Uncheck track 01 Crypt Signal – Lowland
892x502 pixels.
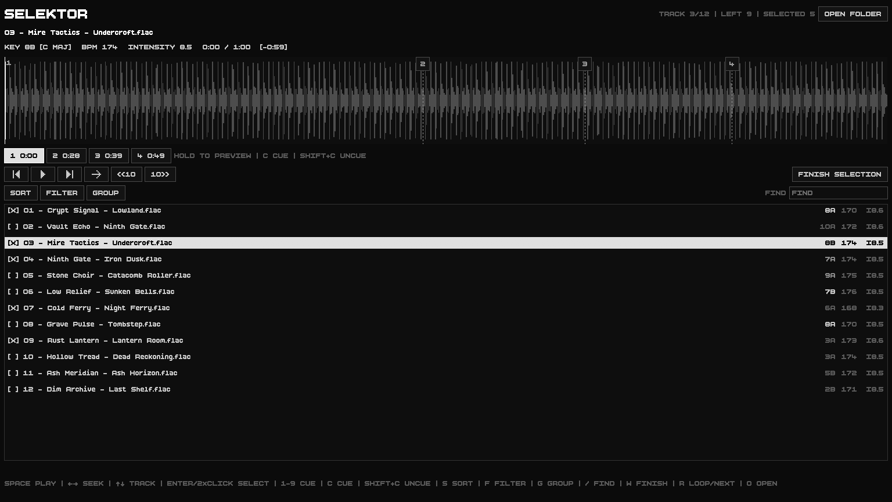pyautogui.click(x=13, y=210)
